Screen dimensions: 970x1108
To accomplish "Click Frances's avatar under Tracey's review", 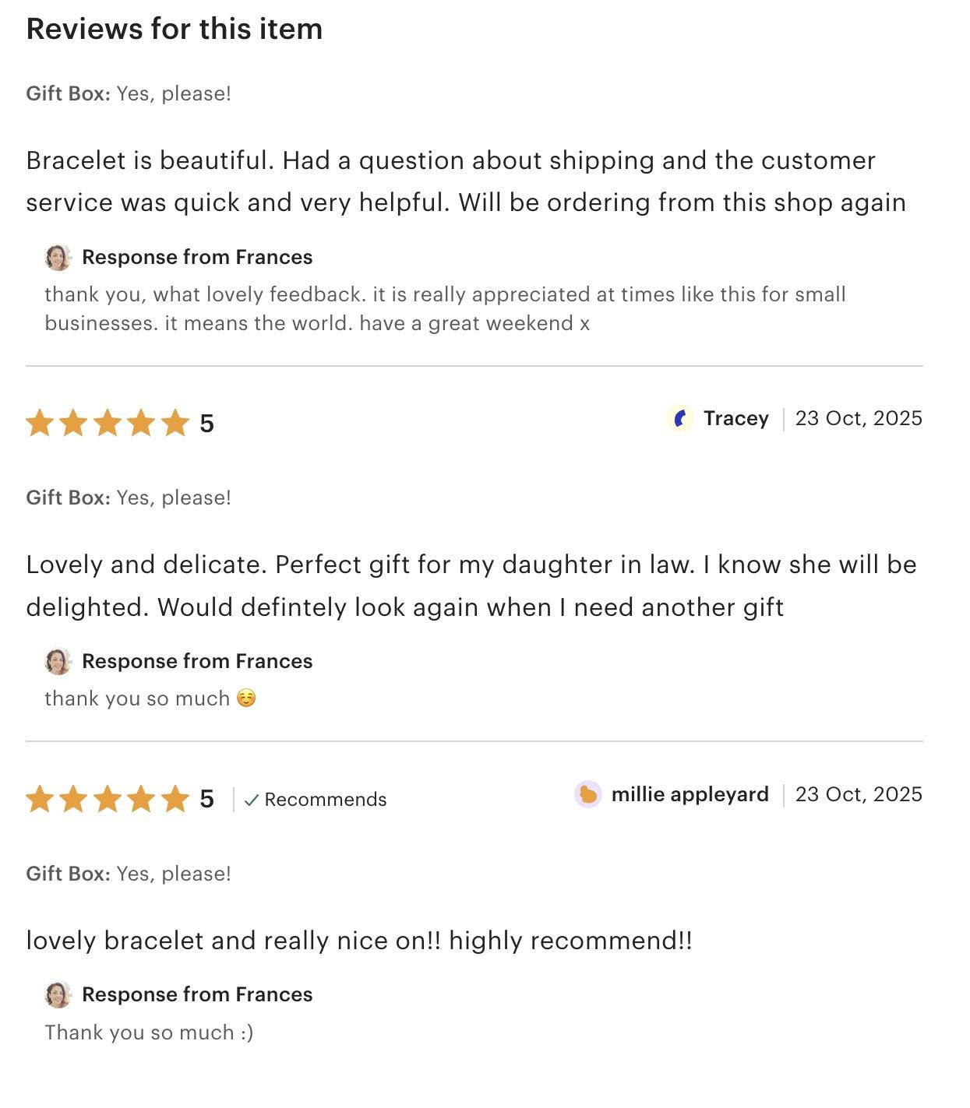I will (58, 662).
